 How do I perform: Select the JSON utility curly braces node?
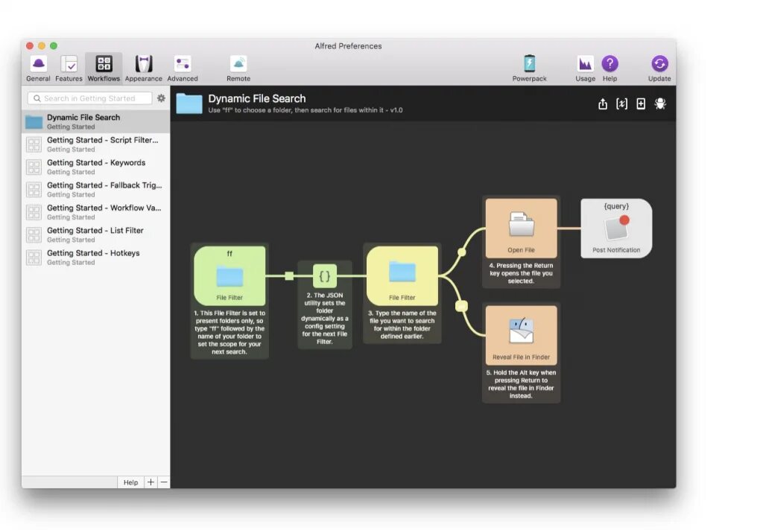325,276
